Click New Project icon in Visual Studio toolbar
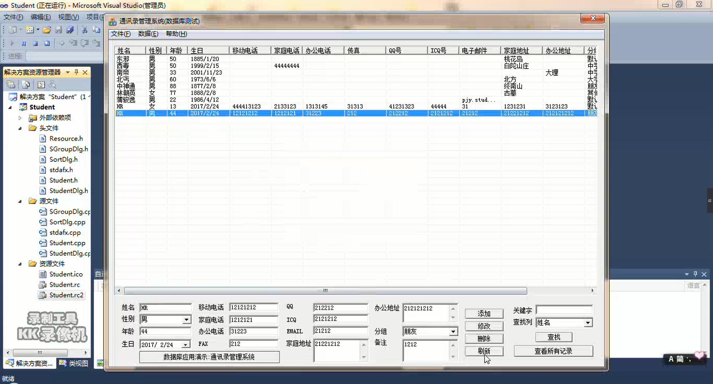713x384 pixels. point(12,30)
